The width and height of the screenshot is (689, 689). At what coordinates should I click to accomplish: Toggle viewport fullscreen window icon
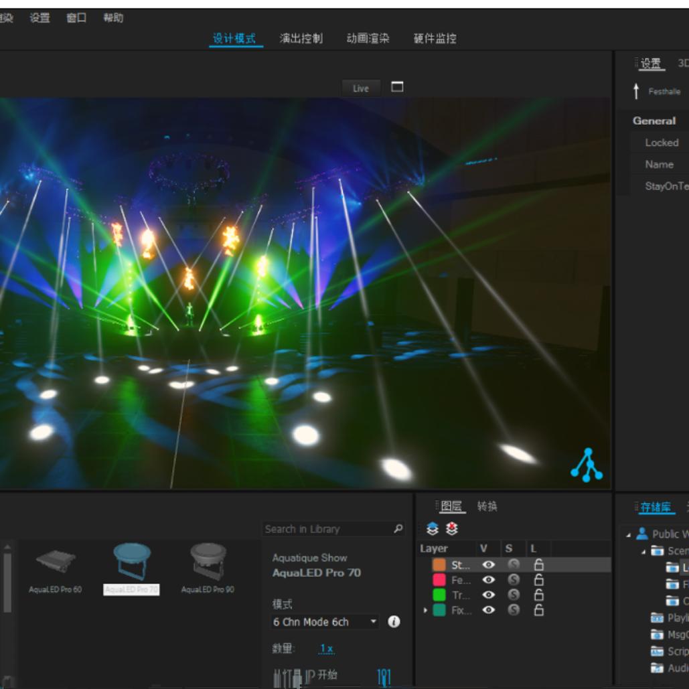tap(397, 87)
